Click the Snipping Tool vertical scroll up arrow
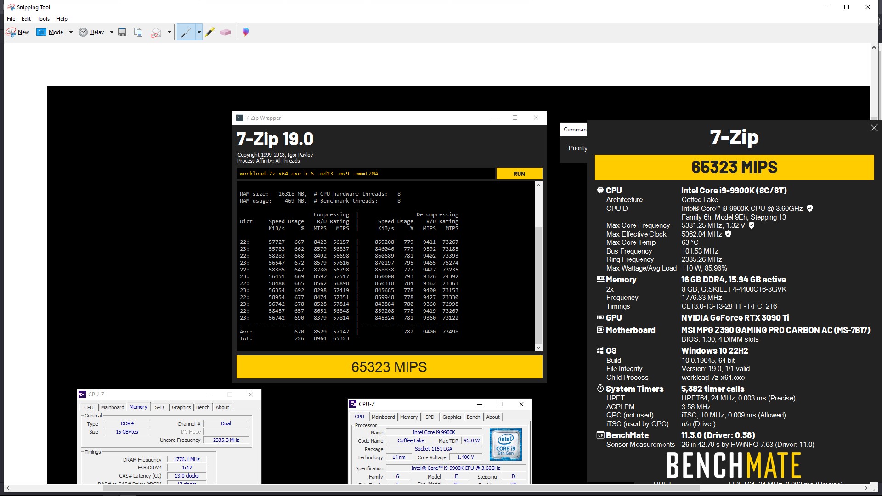 pyautogui.click(x=874, y=47)
